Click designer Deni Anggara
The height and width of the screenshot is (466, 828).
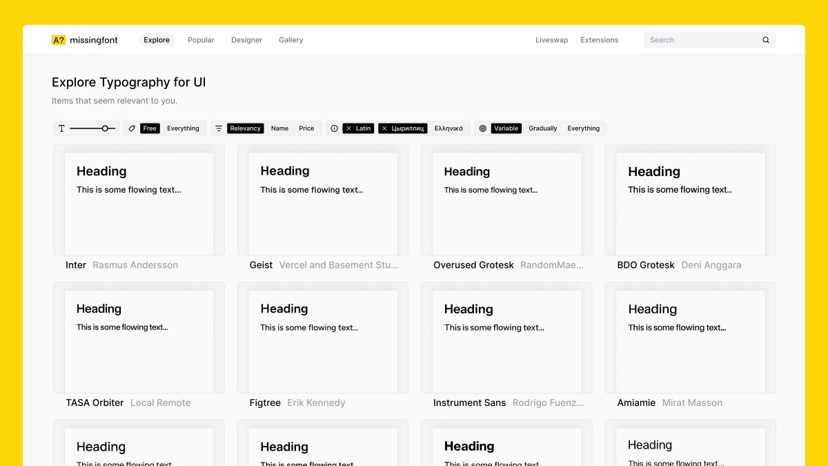tap(711, 265)
